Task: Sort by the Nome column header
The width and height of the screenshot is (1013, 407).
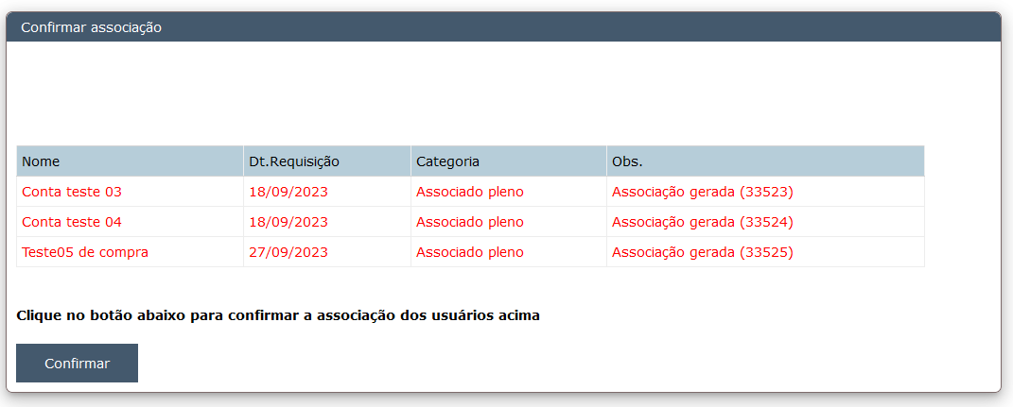Action: (41, 161)
